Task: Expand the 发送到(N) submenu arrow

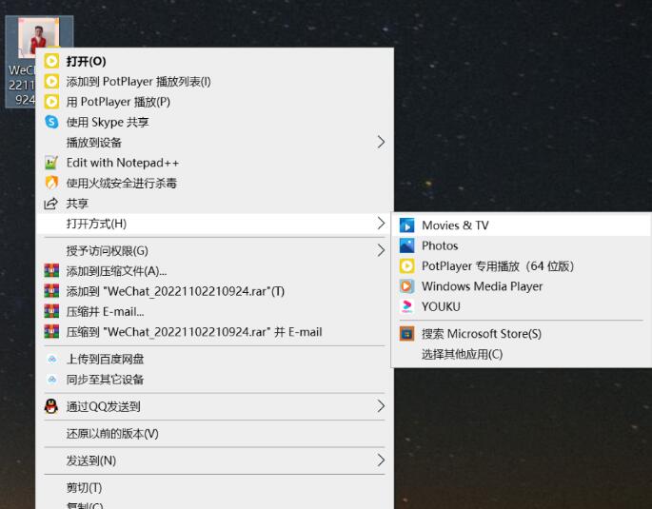Action: tap(381, 460)
